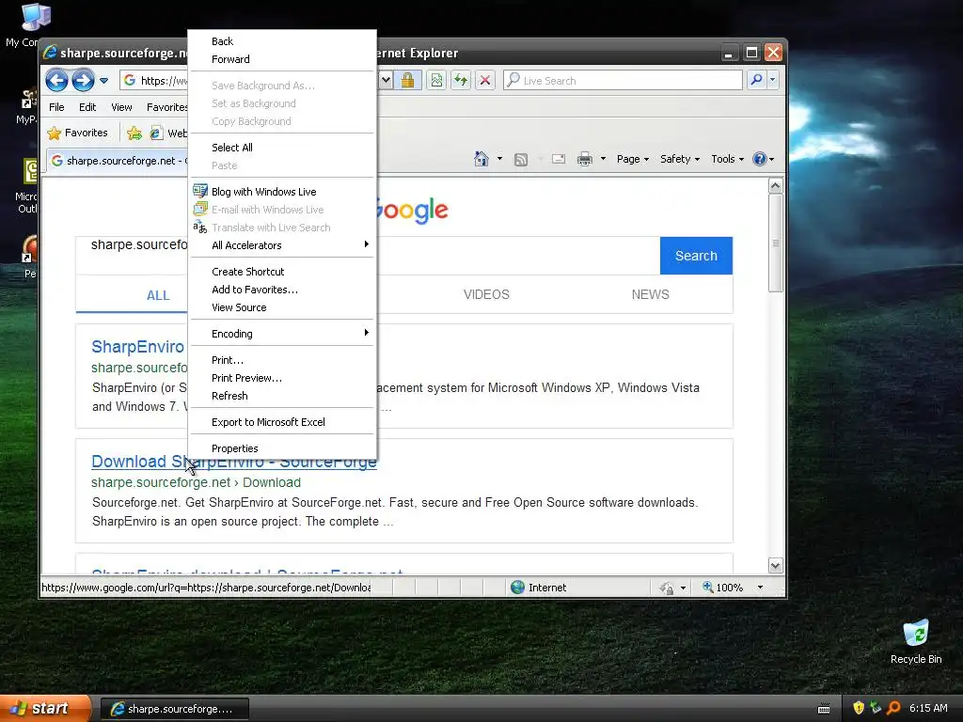Open the View menu
Screen dimensions: 963x722
[121, 107]
